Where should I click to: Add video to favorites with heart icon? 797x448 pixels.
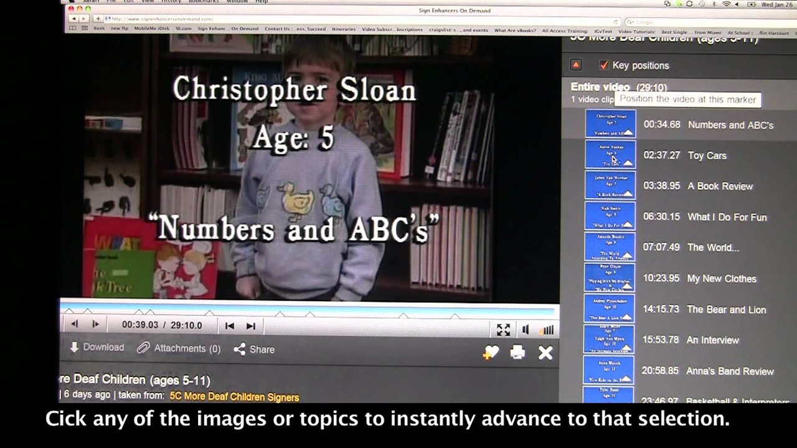click(491, 353)
